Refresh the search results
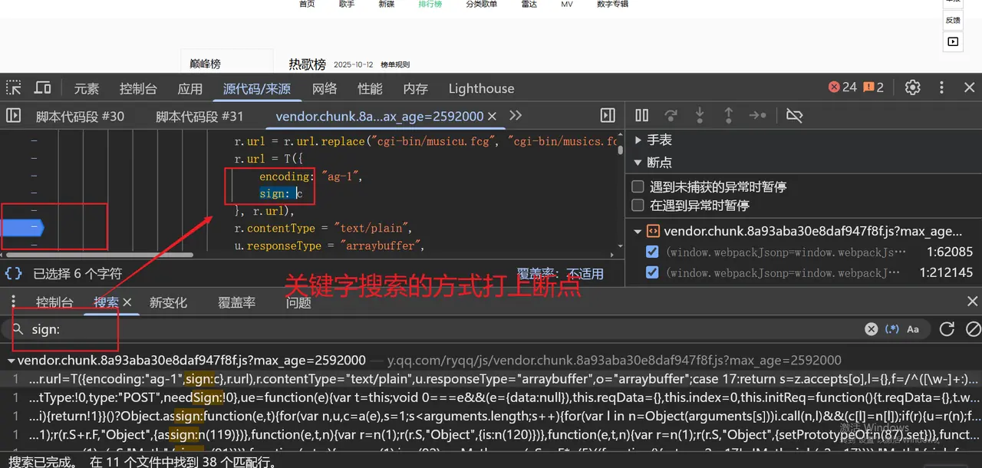This screenshot has height=468, width=982. (x=947, y=329)
